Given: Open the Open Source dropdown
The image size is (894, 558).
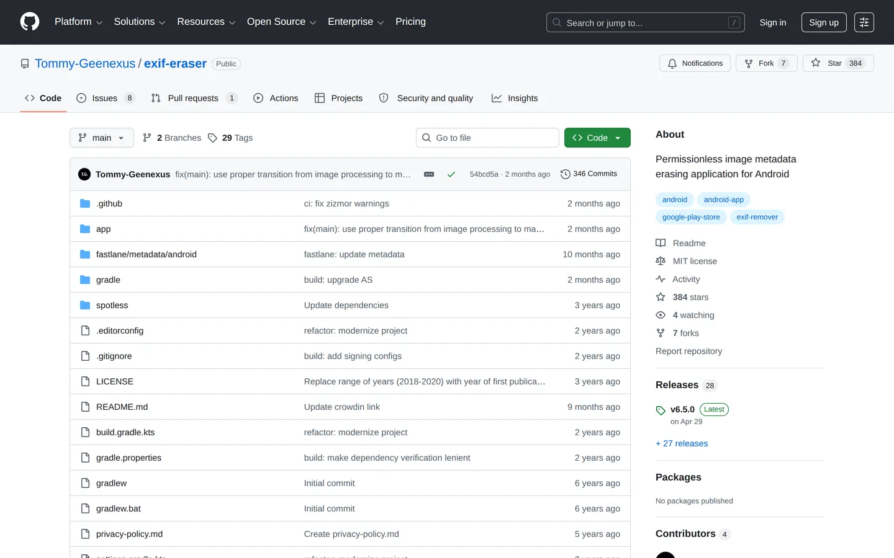Looking at the screenshot, I should [x=282, y=22].
